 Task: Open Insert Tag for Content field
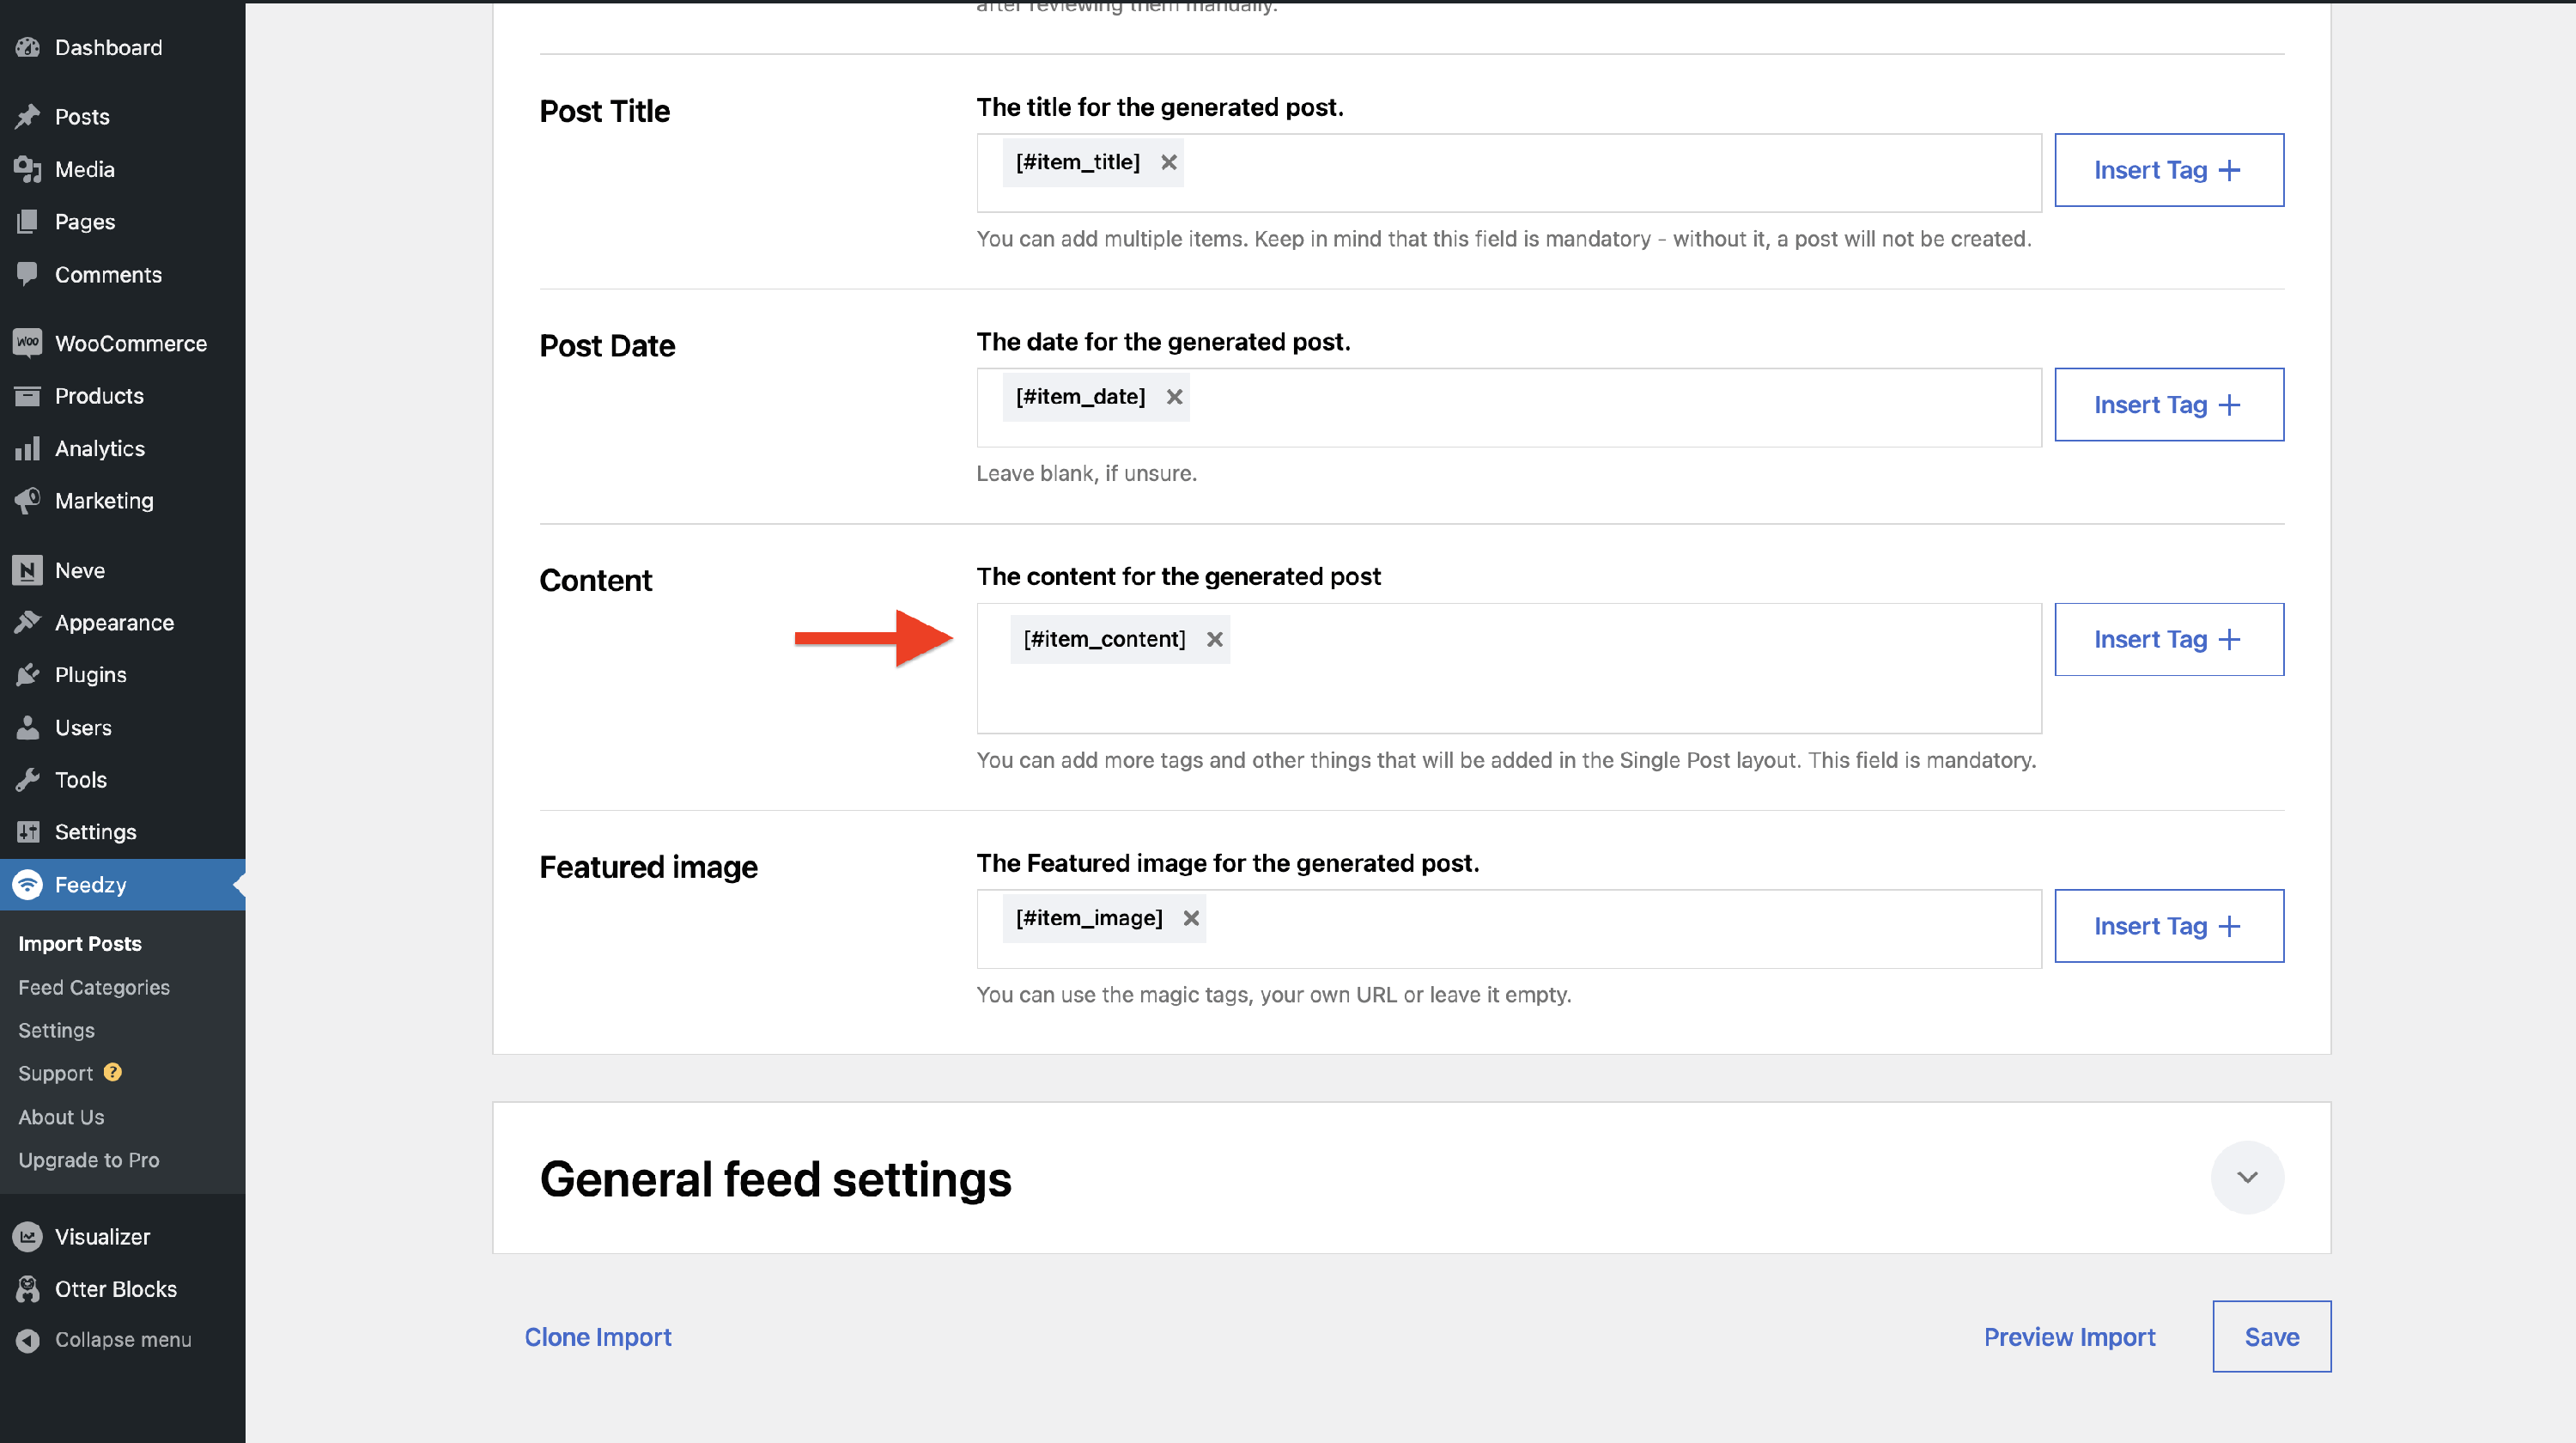pyautogui.click(x=2168, y=639)
